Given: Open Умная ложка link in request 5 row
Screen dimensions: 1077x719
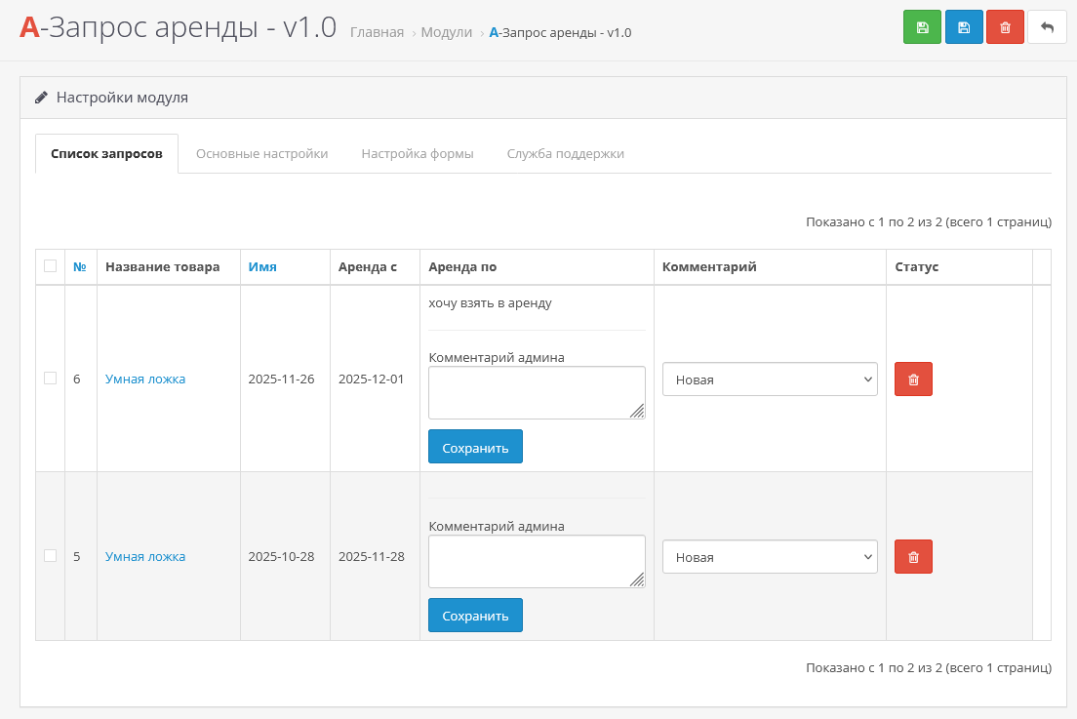Looking at the screenshot, I should click(145, 557).
